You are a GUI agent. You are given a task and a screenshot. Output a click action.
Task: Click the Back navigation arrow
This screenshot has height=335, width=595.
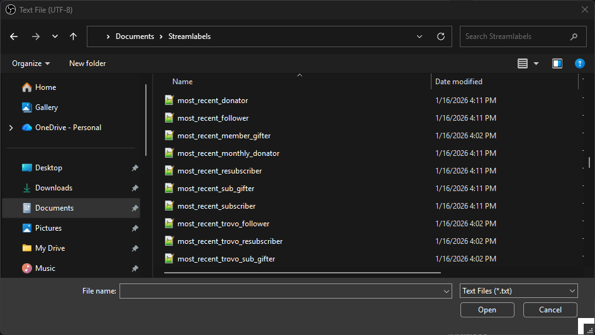pyautogui.click(x=14, y=36)
